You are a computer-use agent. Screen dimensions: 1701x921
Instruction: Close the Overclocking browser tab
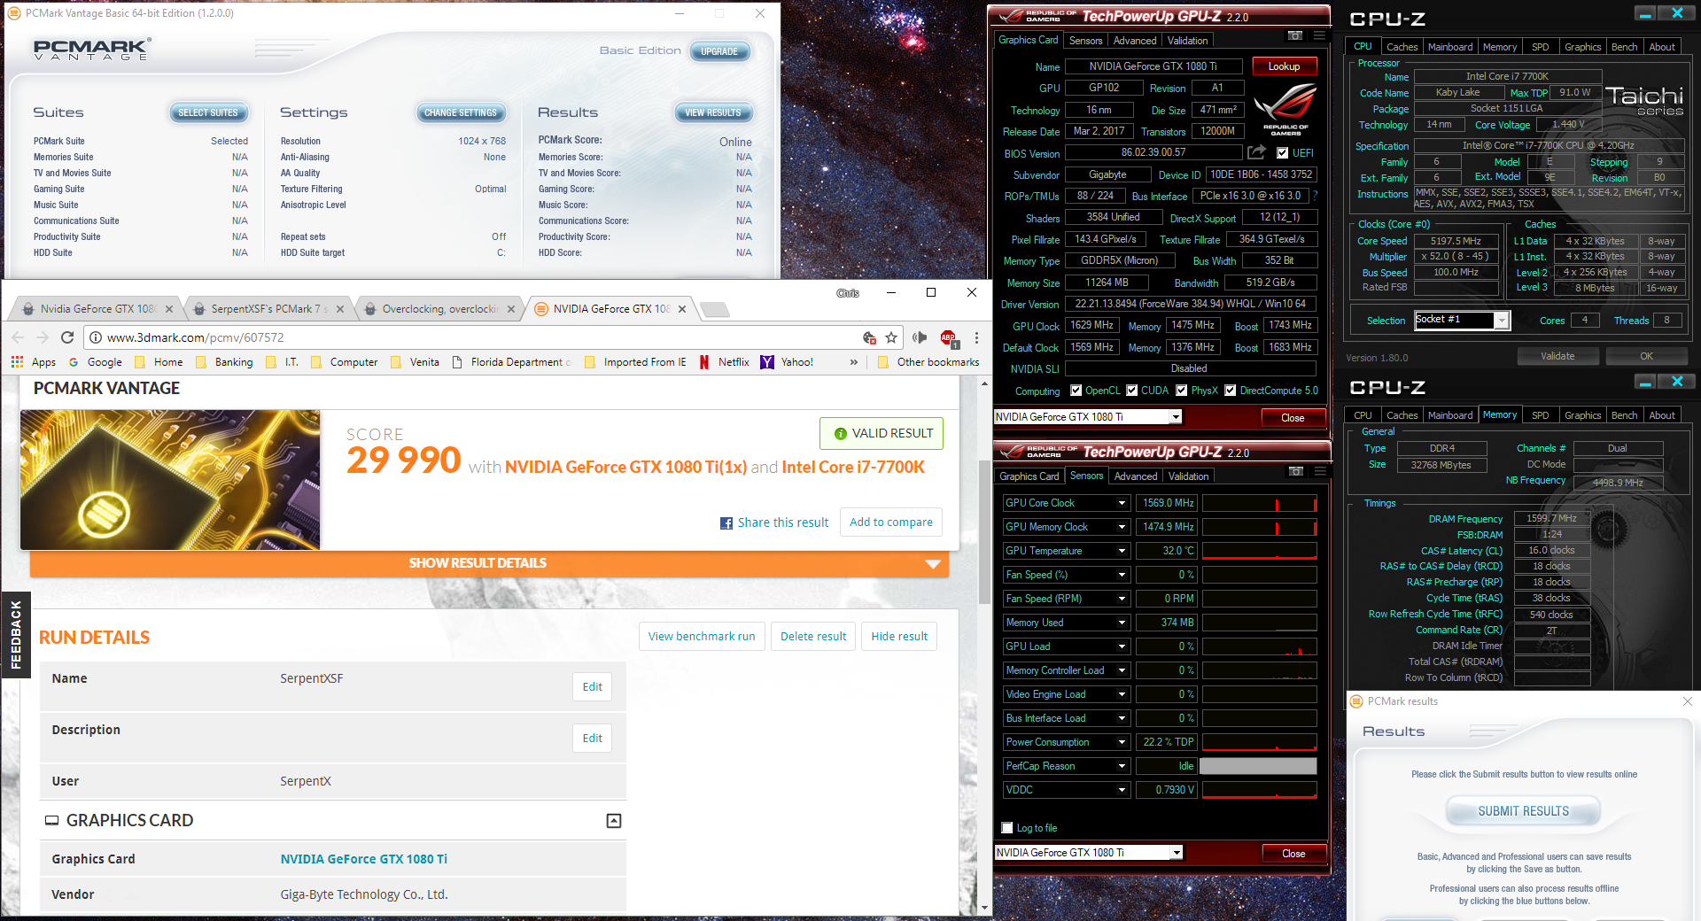click(x=511, y=309)
